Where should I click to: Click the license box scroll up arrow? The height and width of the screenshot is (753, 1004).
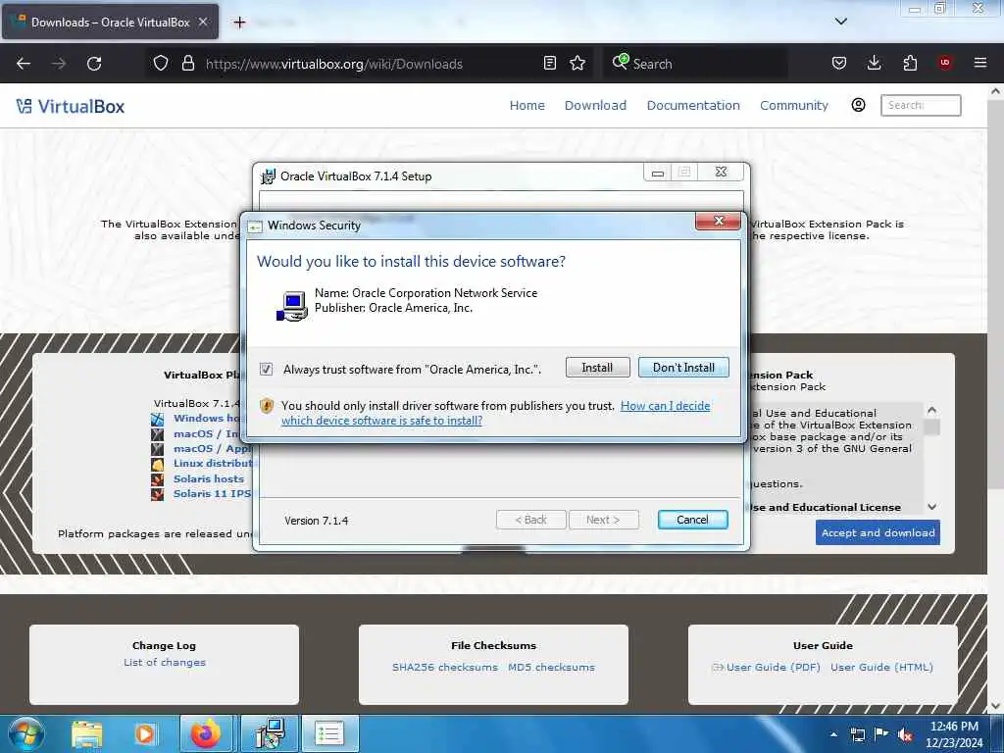tap(932, 410)
